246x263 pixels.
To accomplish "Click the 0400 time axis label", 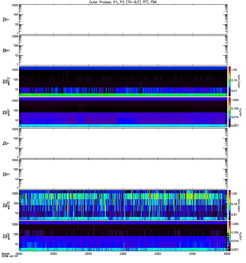I will pos(227,254).
